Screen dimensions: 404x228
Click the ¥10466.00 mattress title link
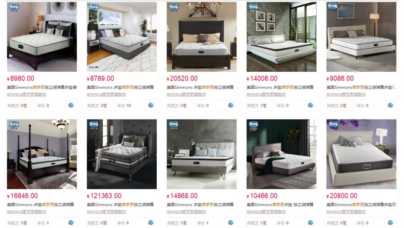pyautogui.click(x=280, y=204)
